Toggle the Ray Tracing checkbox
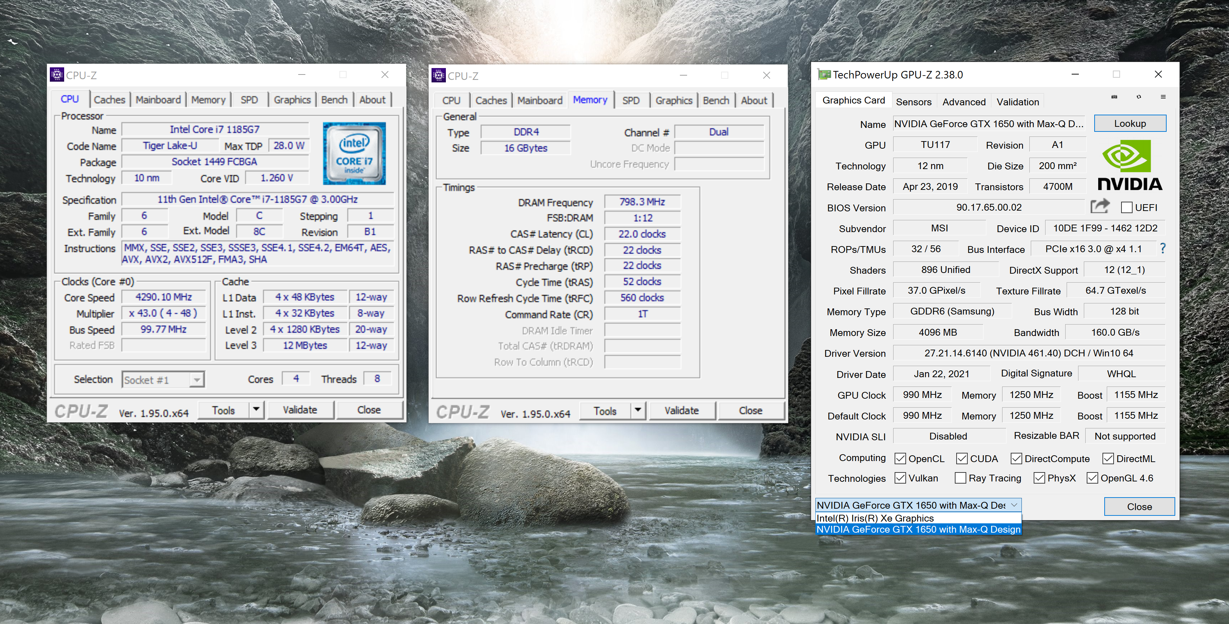 961,477
